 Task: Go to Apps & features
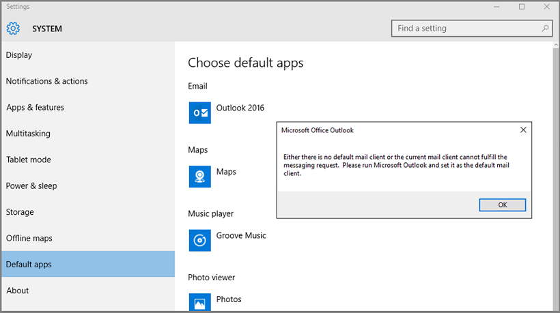(x=88, y=107)
